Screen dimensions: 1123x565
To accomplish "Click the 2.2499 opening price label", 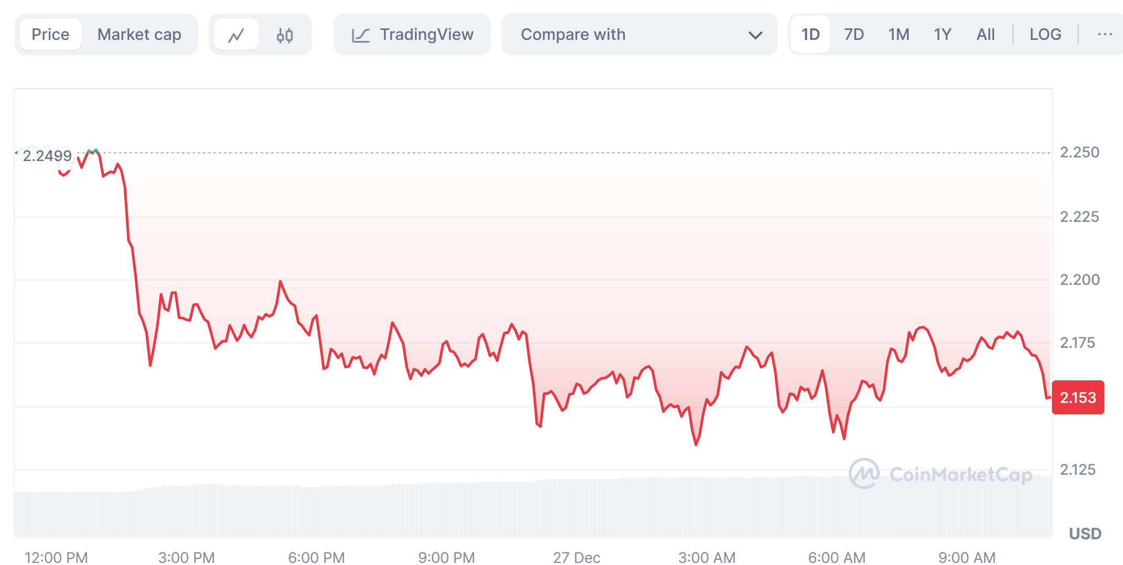I will 47,156.
